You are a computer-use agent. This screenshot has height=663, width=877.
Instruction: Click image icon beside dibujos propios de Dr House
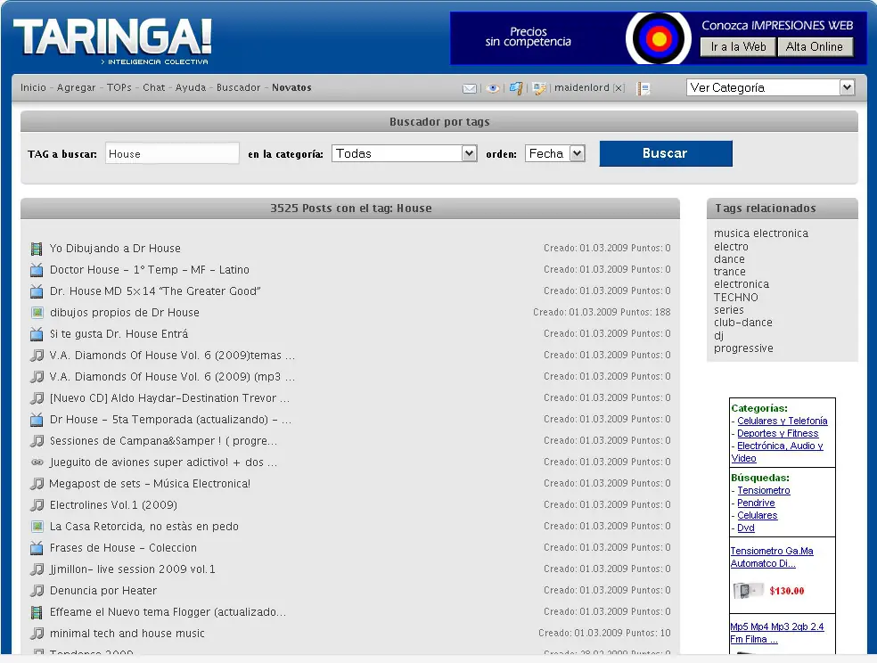click(x=37, y=313)
